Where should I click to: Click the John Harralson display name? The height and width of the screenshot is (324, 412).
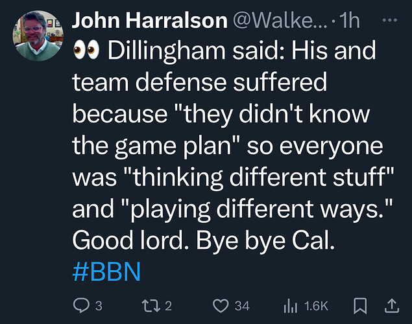pos(149,21)
